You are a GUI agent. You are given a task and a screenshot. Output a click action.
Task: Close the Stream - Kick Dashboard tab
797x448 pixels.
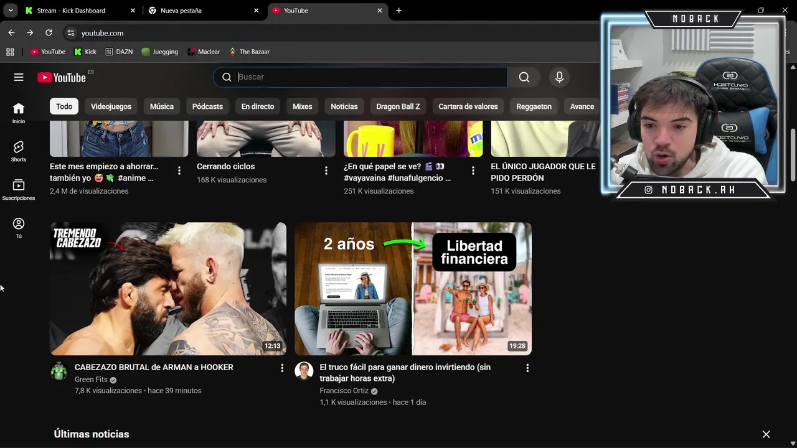(x=133, y=11)
